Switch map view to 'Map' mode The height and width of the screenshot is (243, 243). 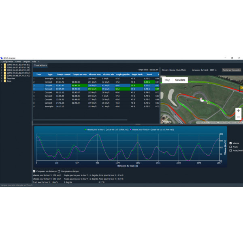click(167, 80)
